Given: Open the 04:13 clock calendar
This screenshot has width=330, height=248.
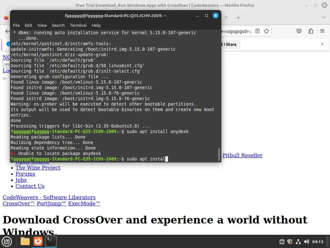Looking at the screenshot, I should (x=317, y=242).
